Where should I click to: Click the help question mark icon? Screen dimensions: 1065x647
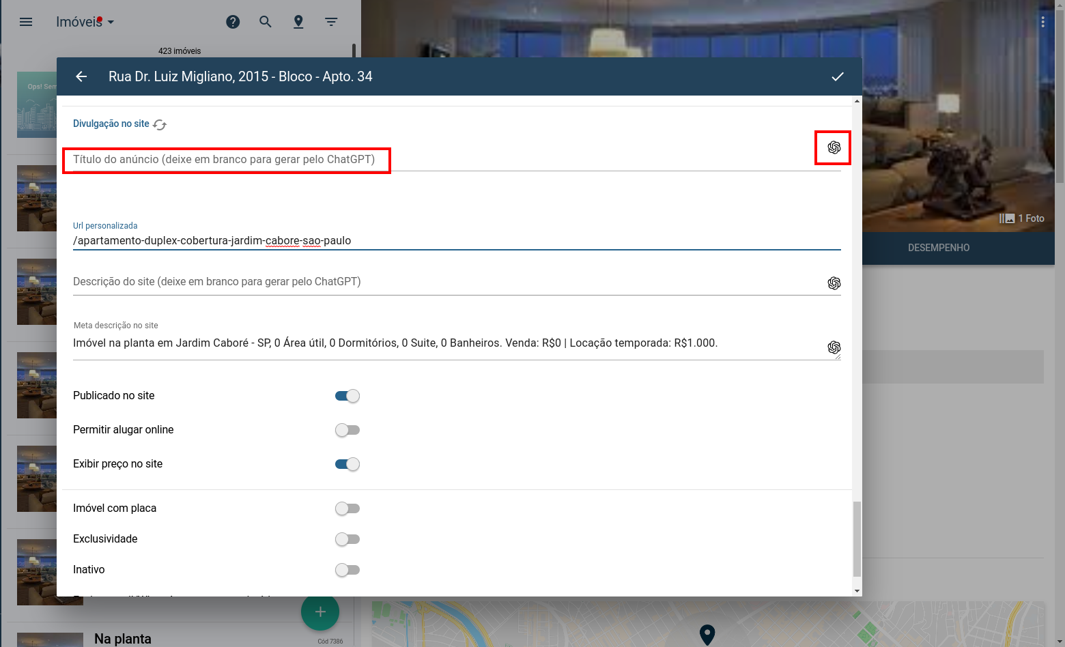[233, 22]
